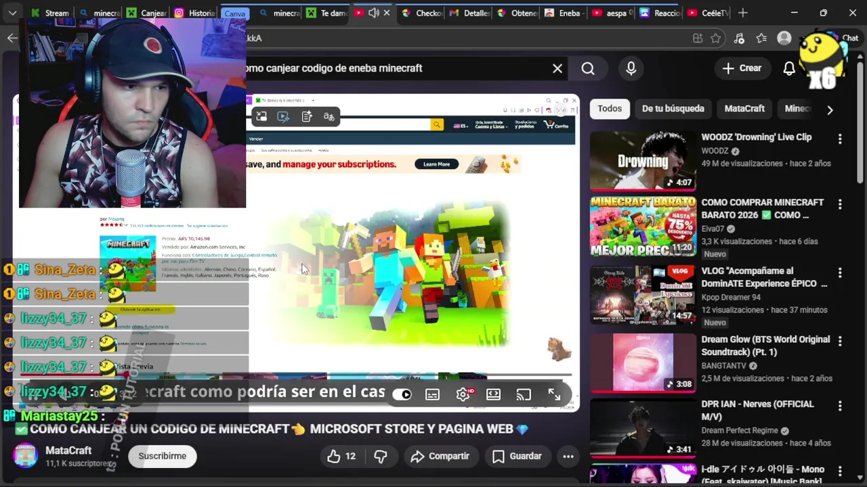Show more filter chips arrow
The height and width of the screenshot is (487, 867).
830,110
